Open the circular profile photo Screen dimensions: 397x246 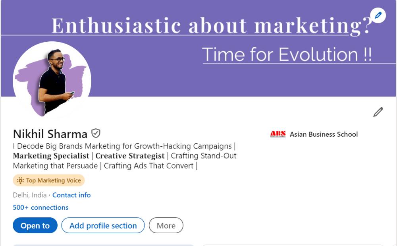52,81
